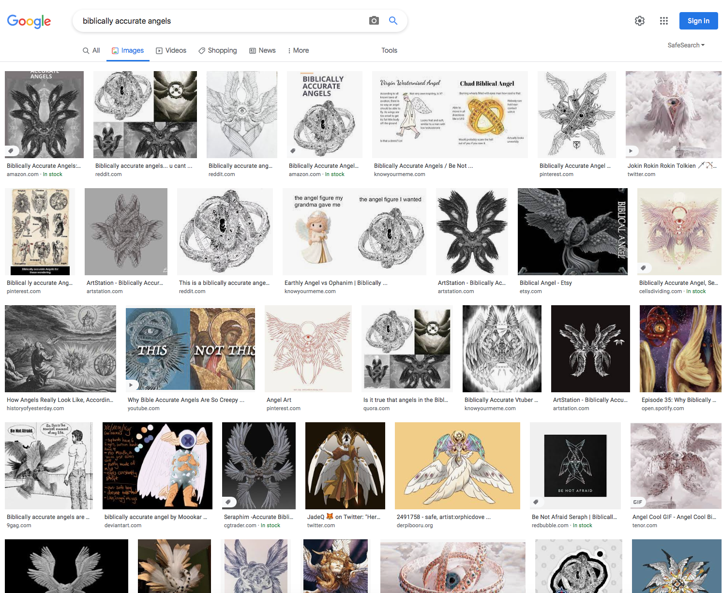Click the Google logo
Screen dimensions: 722x593
tap(29, 21)
